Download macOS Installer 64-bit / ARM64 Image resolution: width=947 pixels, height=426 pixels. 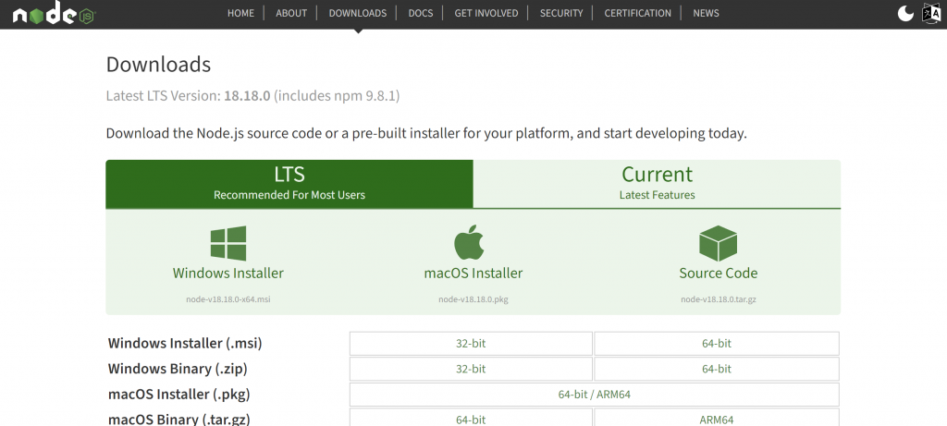point(595,395)
